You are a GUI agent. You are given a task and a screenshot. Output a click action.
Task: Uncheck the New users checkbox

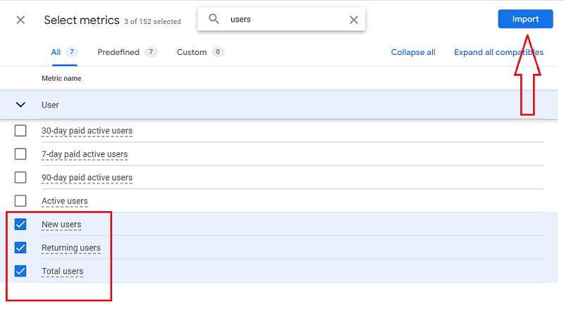pos(20,225)
